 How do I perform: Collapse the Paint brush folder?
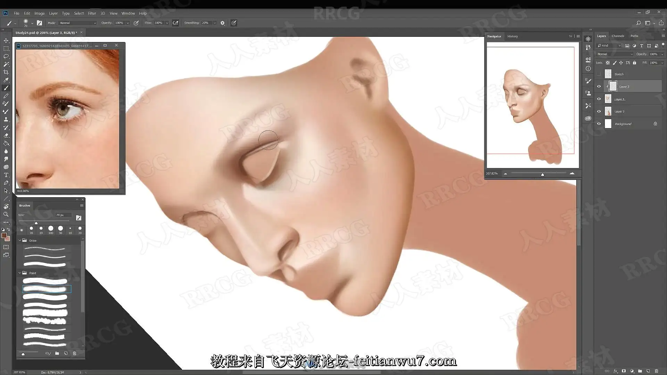pyautogui.click(x=20, y=273)
